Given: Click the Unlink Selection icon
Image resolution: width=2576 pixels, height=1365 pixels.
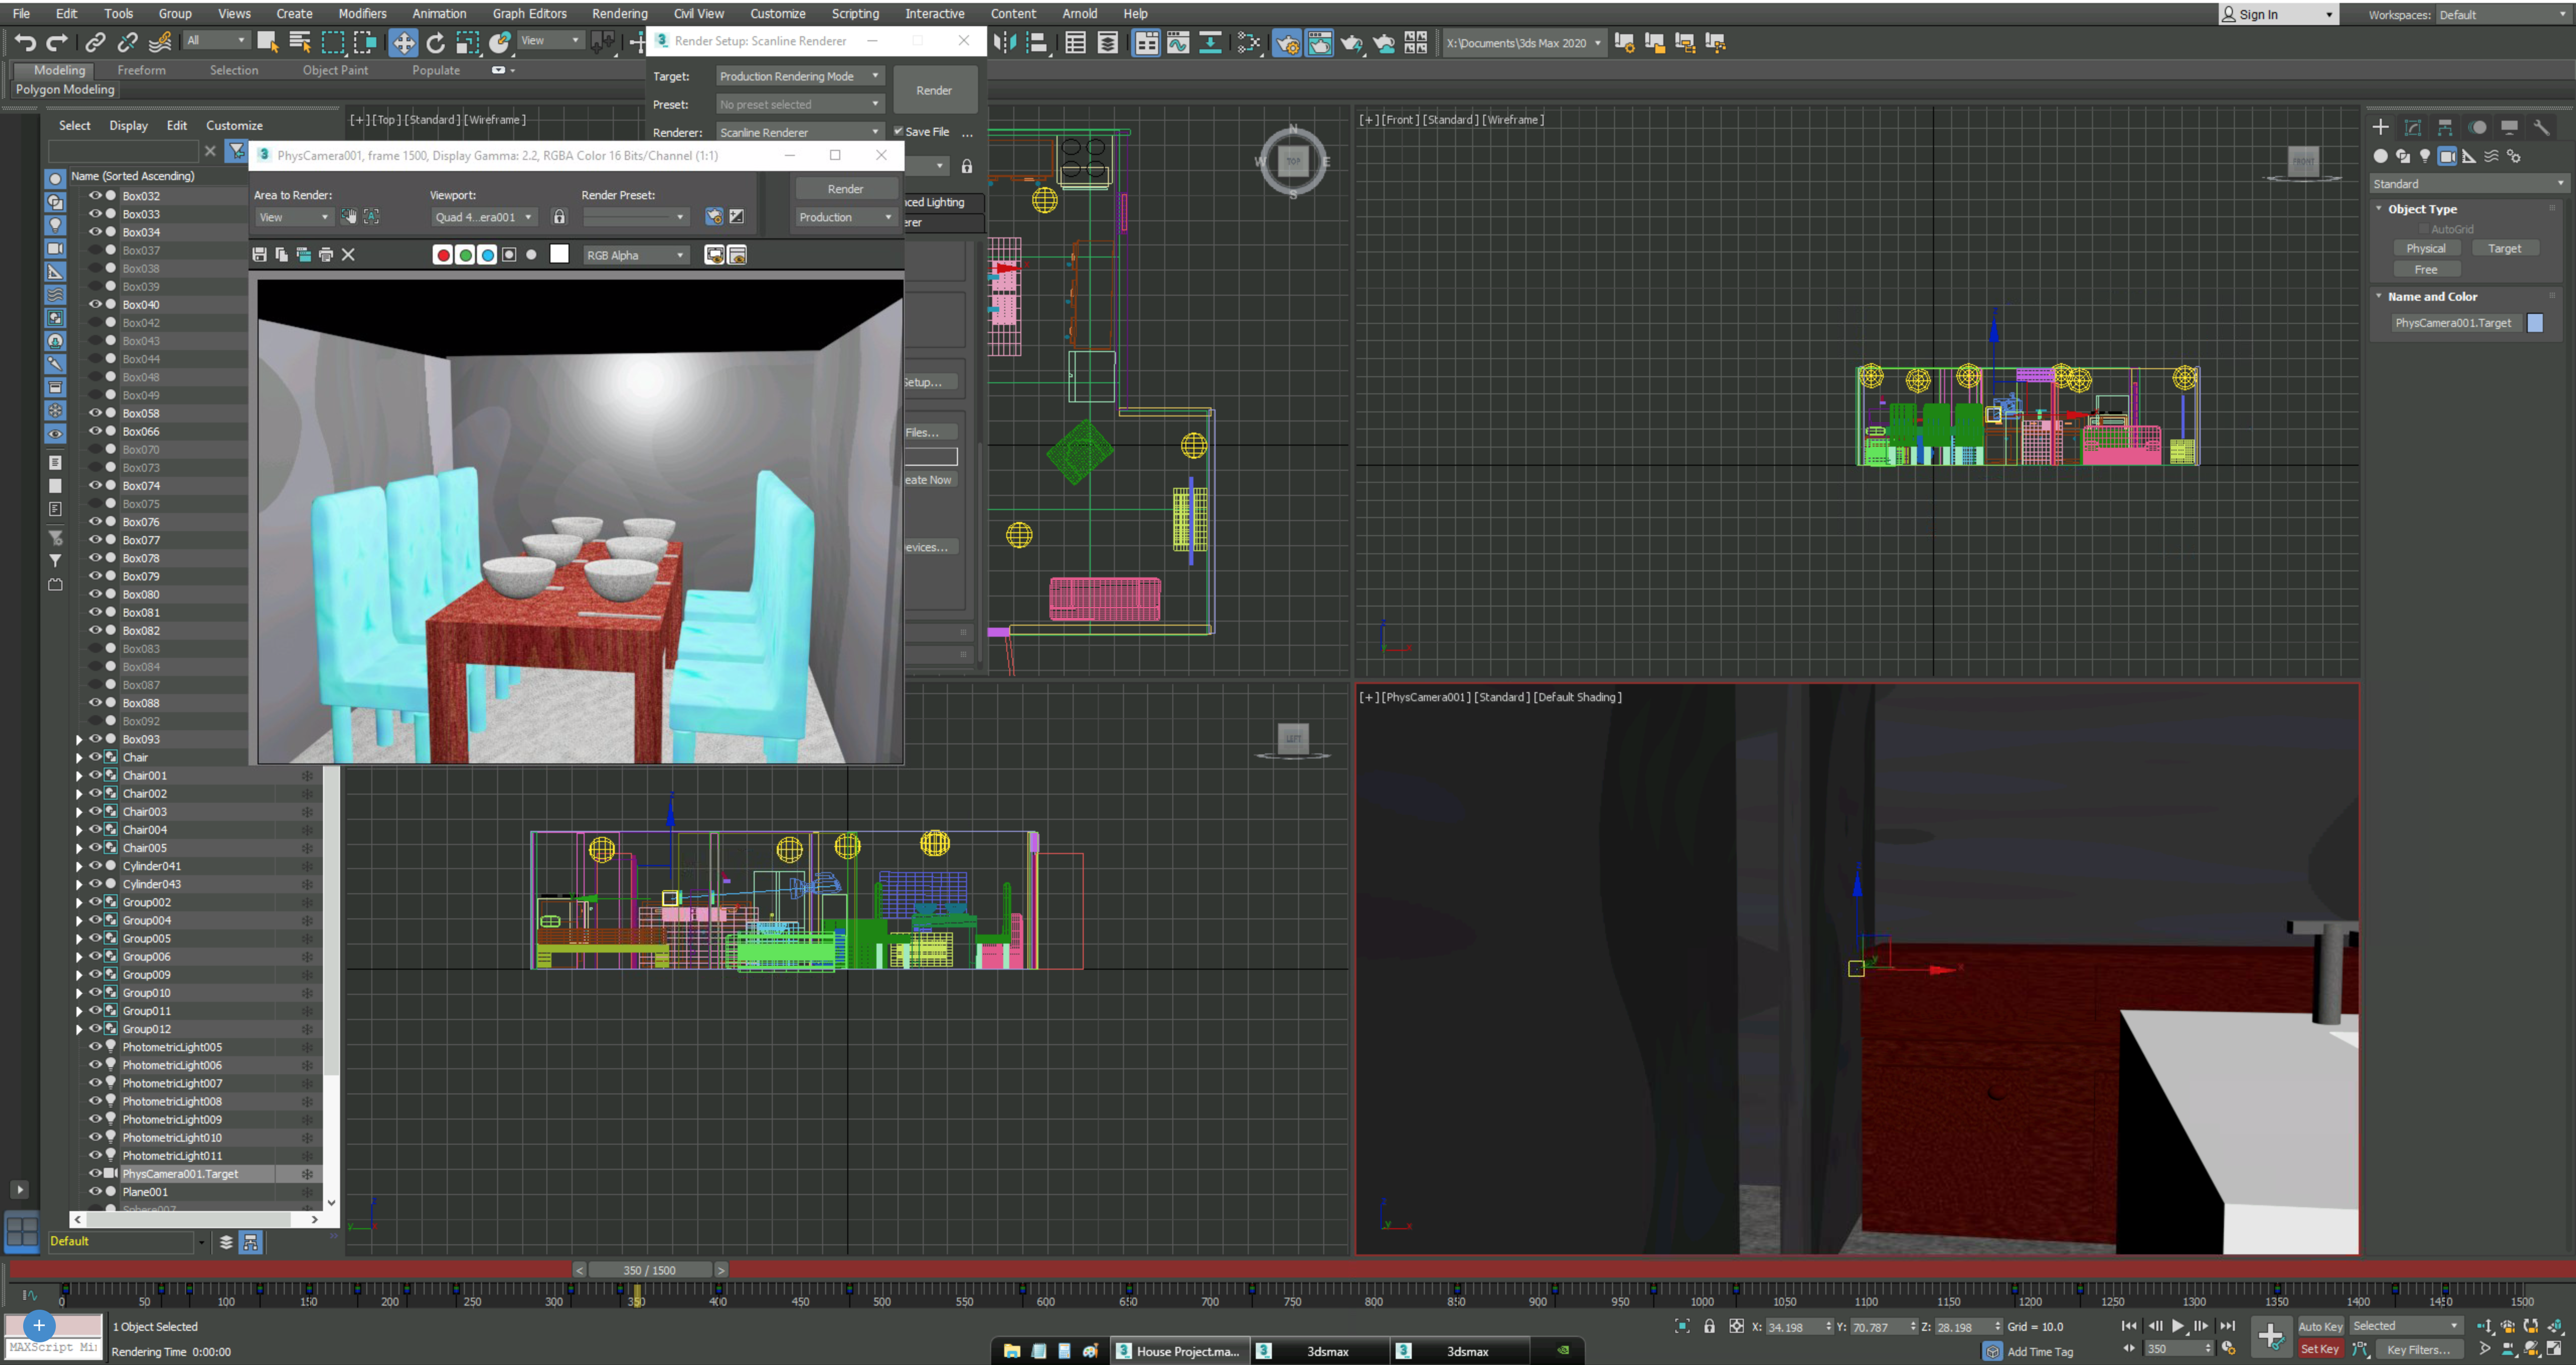Looking at the screenshot, I should 127,42.
